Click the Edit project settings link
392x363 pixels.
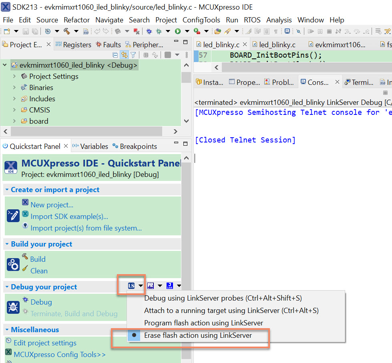point(45,343)
